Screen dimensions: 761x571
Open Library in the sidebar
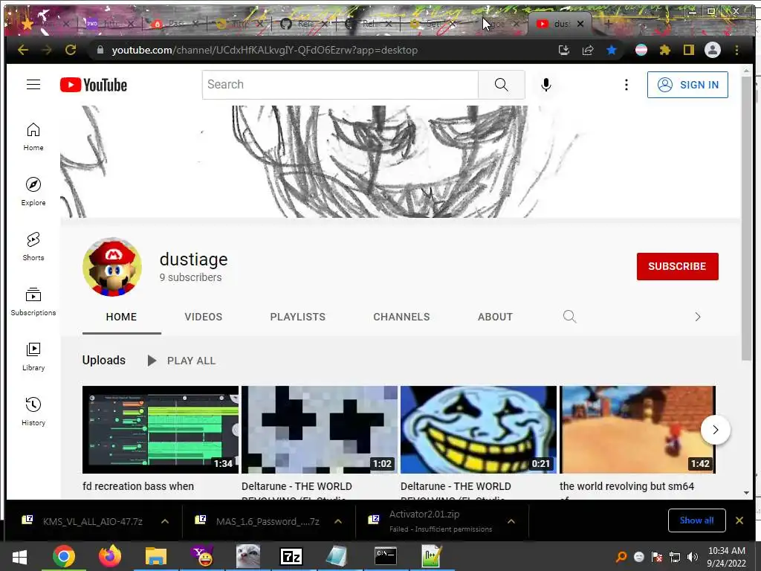pos(33,357)
